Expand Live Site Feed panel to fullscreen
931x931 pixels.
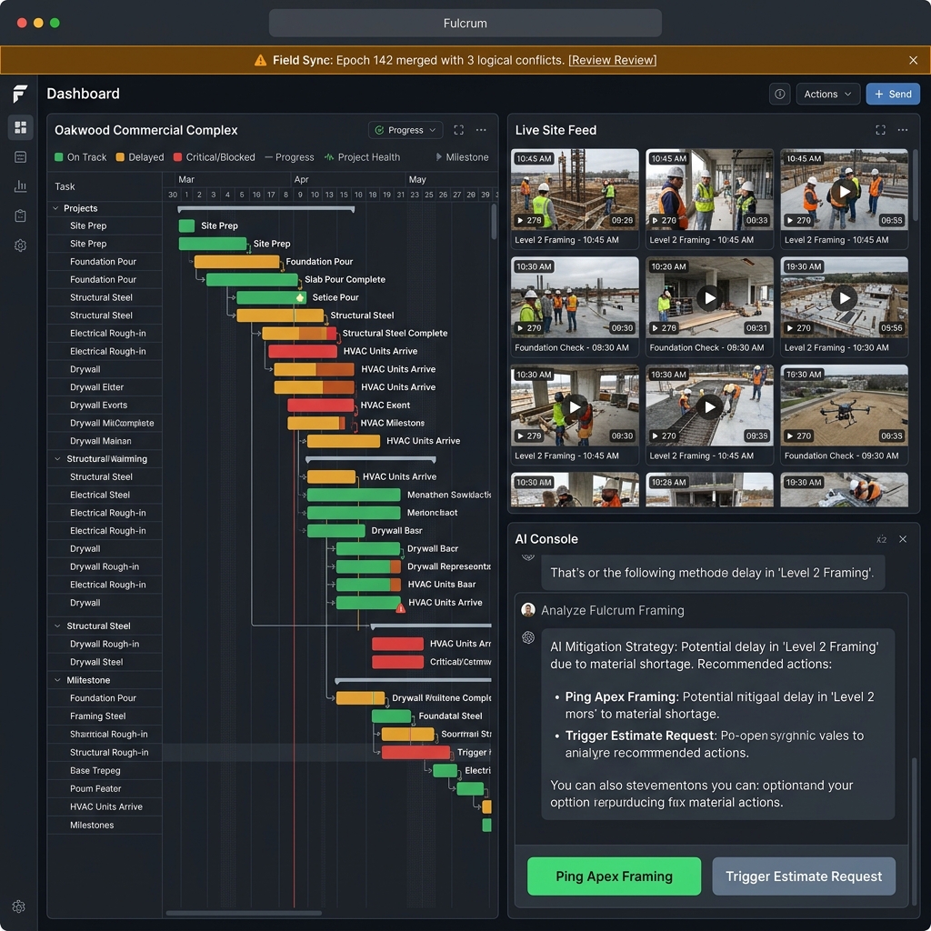click(880, 130)
